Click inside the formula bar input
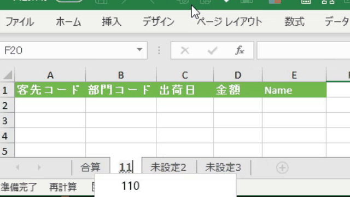350x197 pixels. [x=304, y=50]
